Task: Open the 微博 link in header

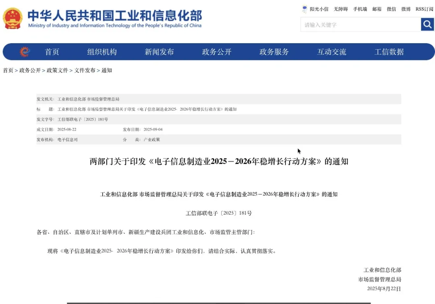Action: [406, 9]
